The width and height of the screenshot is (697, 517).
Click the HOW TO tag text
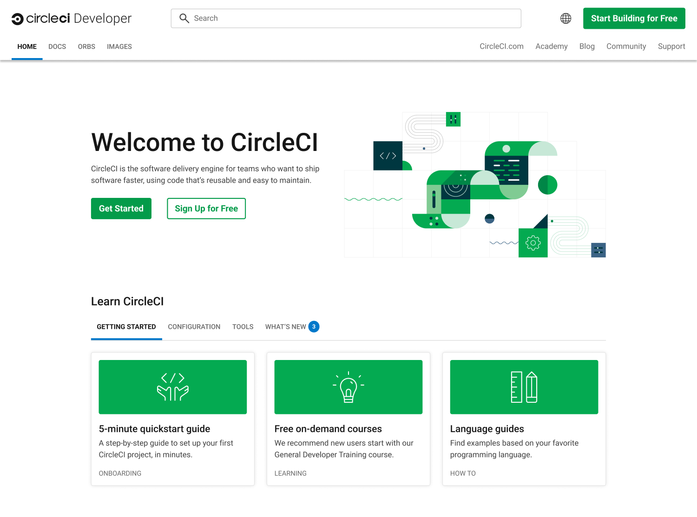pyautogui.click(x=463, y=473)
